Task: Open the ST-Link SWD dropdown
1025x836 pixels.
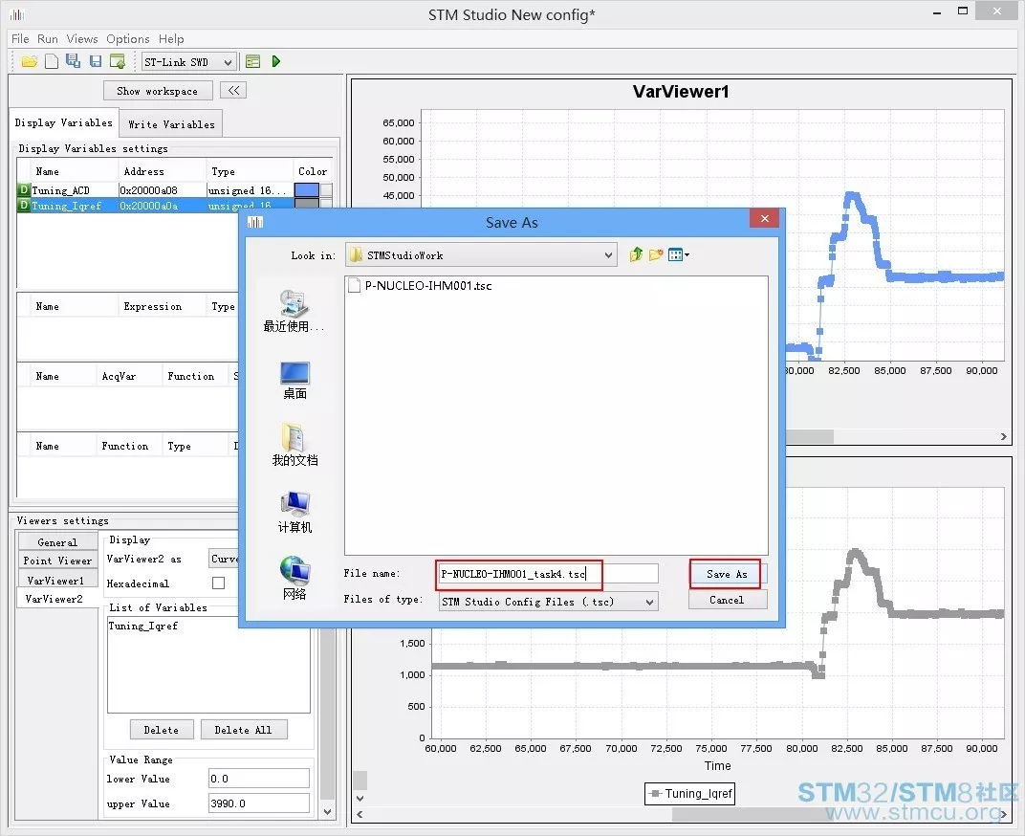Action: point(188,62)
